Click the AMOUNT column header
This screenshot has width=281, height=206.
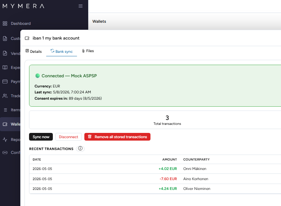[169, 159]
